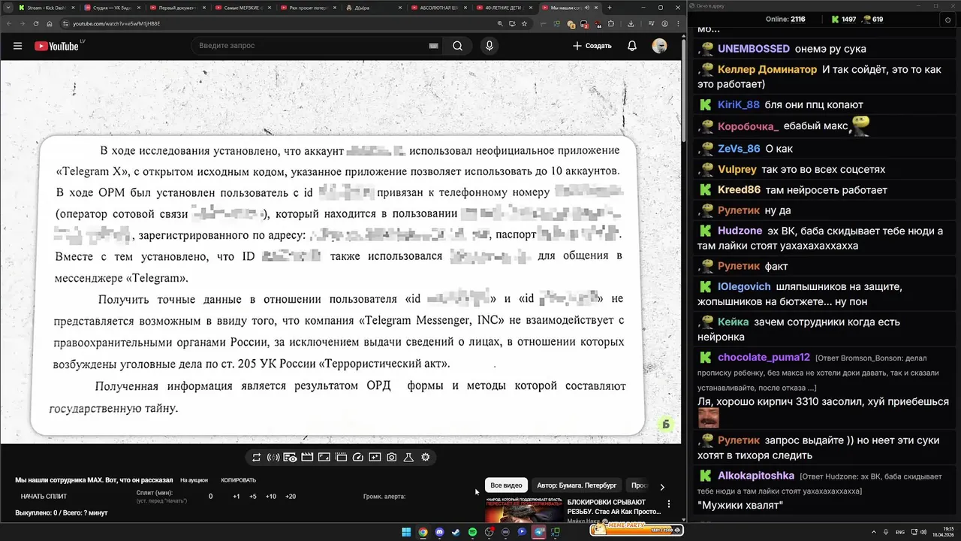
Task: Take a screenshot with the camera icon
Action: [392, 457]
